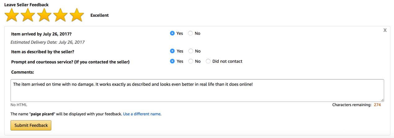Viewport: 394px width, 138px height.
Task: Submit Feedback button
Action: click(31, 125)
